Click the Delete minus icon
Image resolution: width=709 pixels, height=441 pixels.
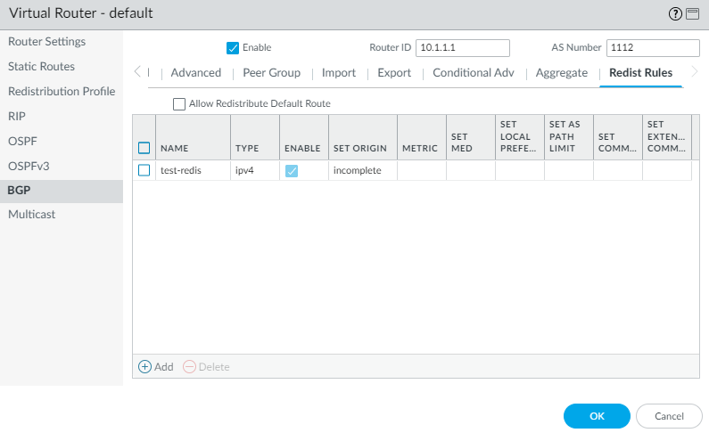(x=189, y=366)
